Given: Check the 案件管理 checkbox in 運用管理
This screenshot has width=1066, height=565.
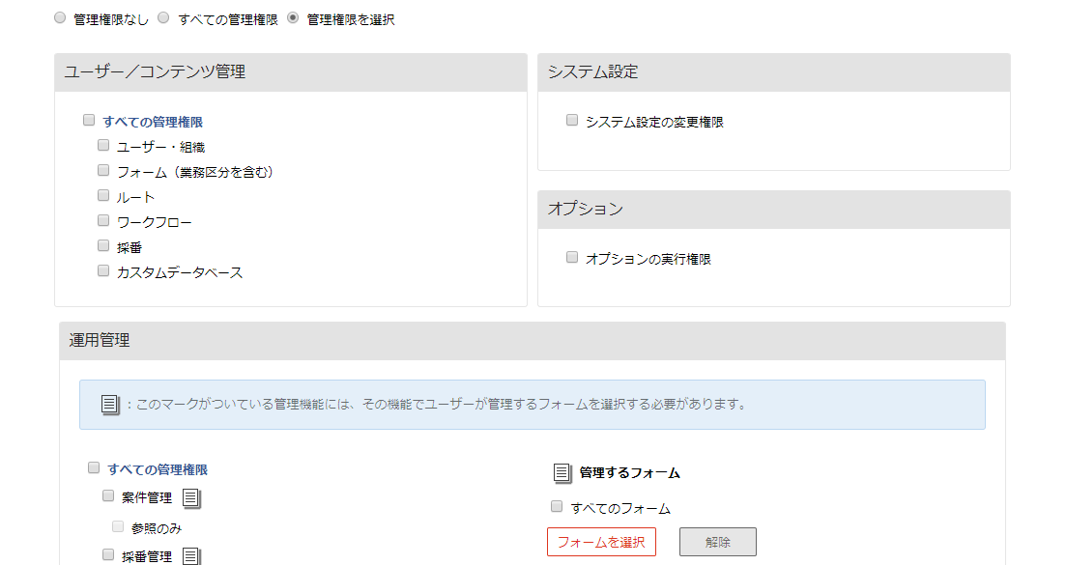Looking at the screenshot, I should click(x=108, y=496).
